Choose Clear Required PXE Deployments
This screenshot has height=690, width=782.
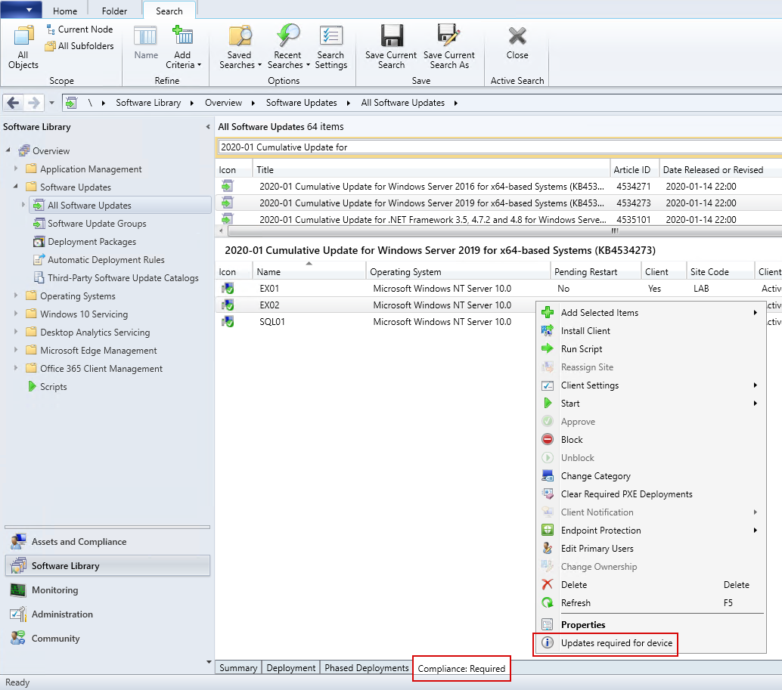650,494
